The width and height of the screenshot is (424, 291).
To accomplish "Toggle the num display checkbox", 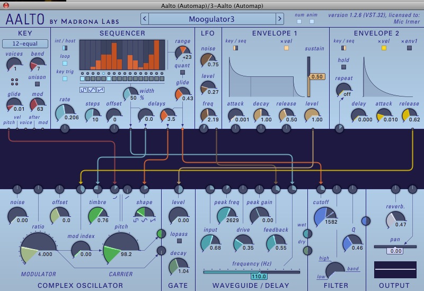I will coord(299,21).
